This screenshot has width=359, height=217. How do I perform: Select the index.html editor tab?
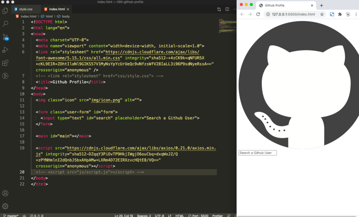[57, 9]
